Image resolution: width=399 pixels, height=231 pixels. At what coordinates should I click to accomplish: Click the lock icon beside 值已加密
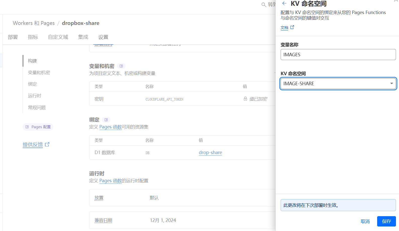tap(245, 99)
